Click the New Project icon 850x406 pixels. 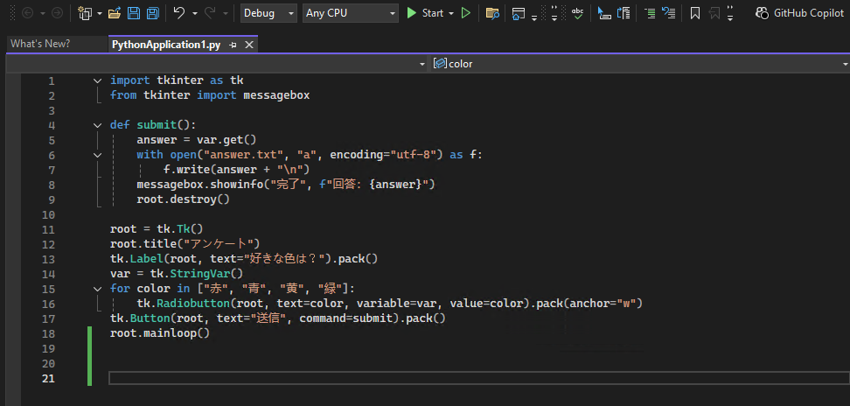(x=85, y=13)
